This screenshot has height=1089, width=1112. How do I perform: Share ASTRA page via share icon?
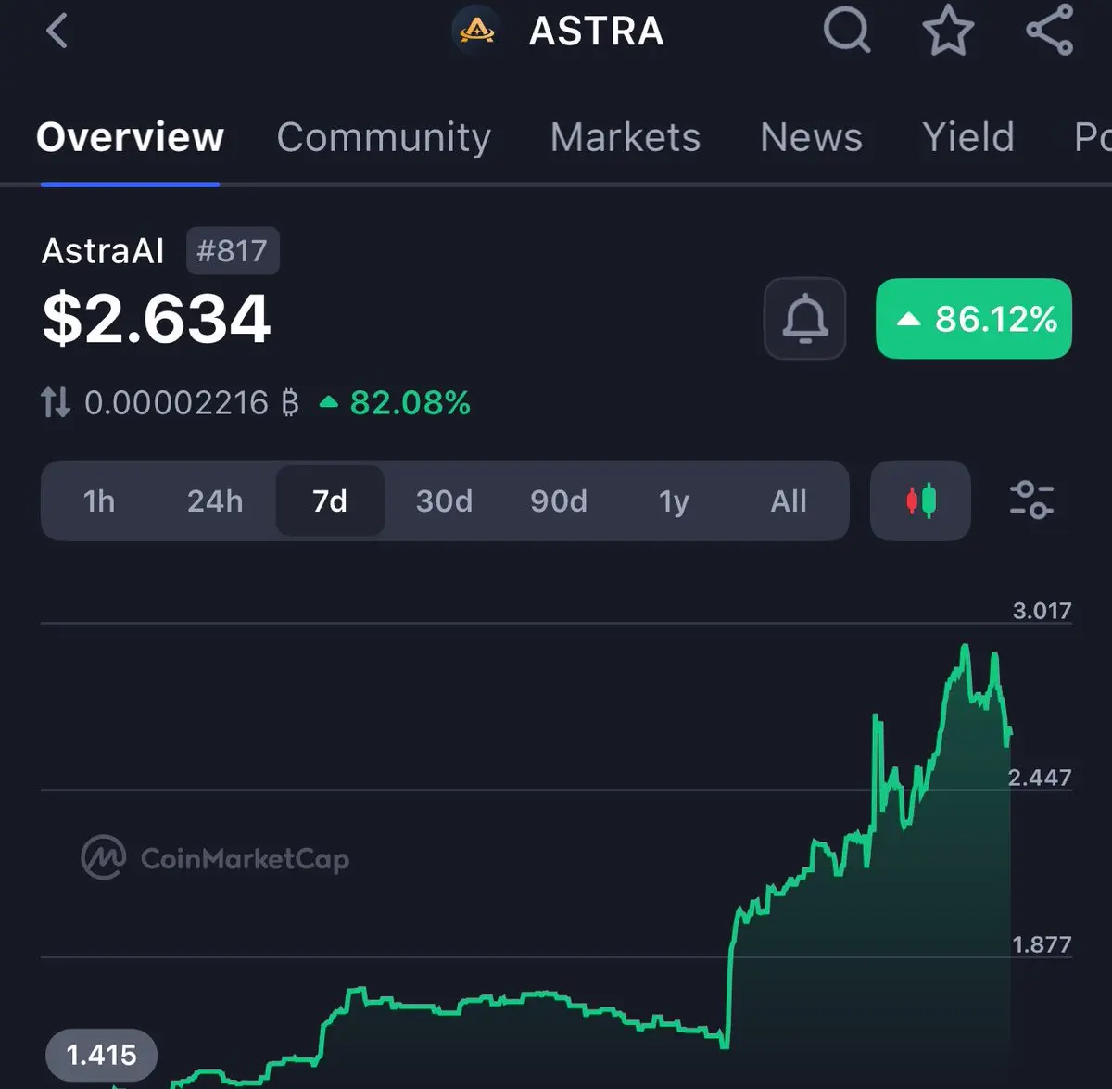(1050, 30)
